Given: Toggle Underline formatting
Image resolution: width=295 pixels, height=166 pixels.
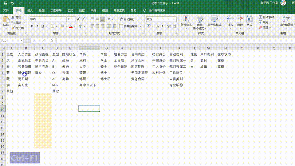Looking at the screenshot, I should (x=42, y=26).
